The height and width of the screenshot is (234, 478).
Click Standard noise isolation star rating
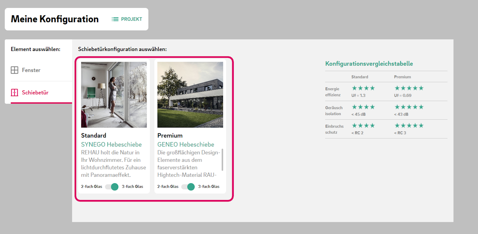363,107
